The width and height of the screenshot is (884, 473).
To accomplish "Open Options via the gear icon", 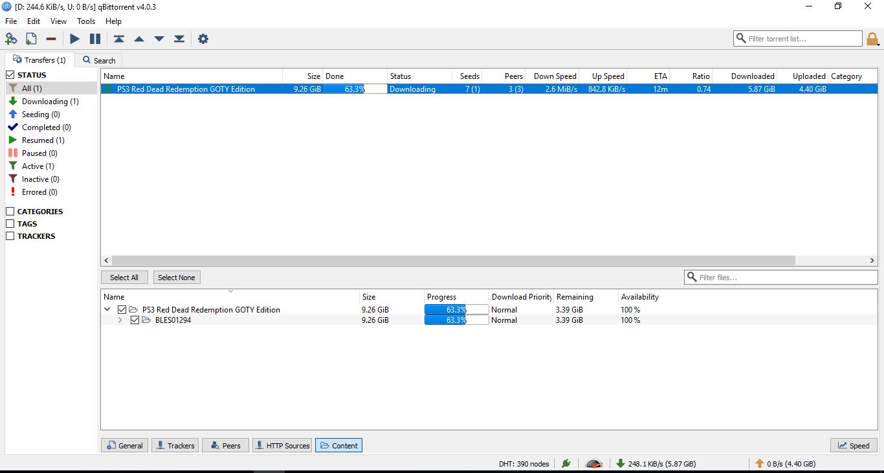I will point(203,39).
